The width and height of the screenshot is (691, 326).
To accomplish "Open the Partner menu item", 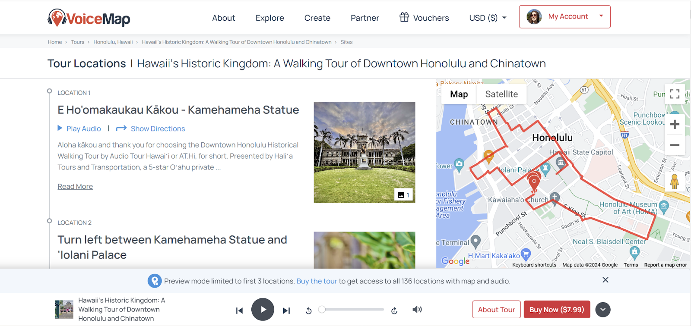I will pos(365,18).
